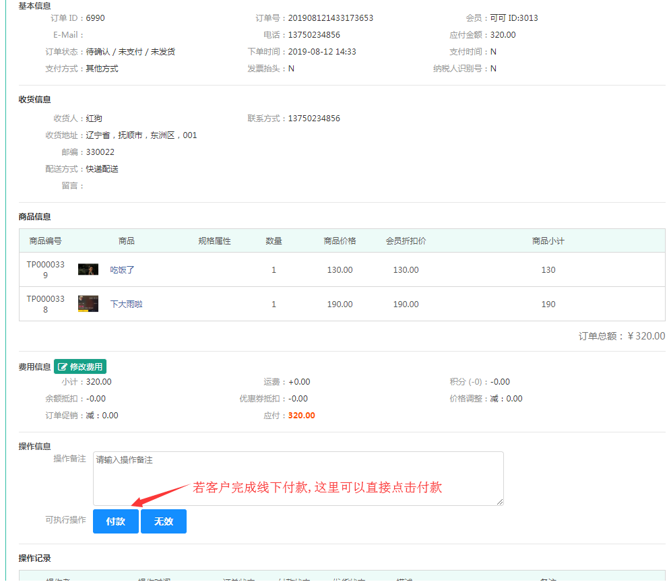Open the 下大雨啦 product thumbnail
This screenshot has width=669, height=582.
88,304
